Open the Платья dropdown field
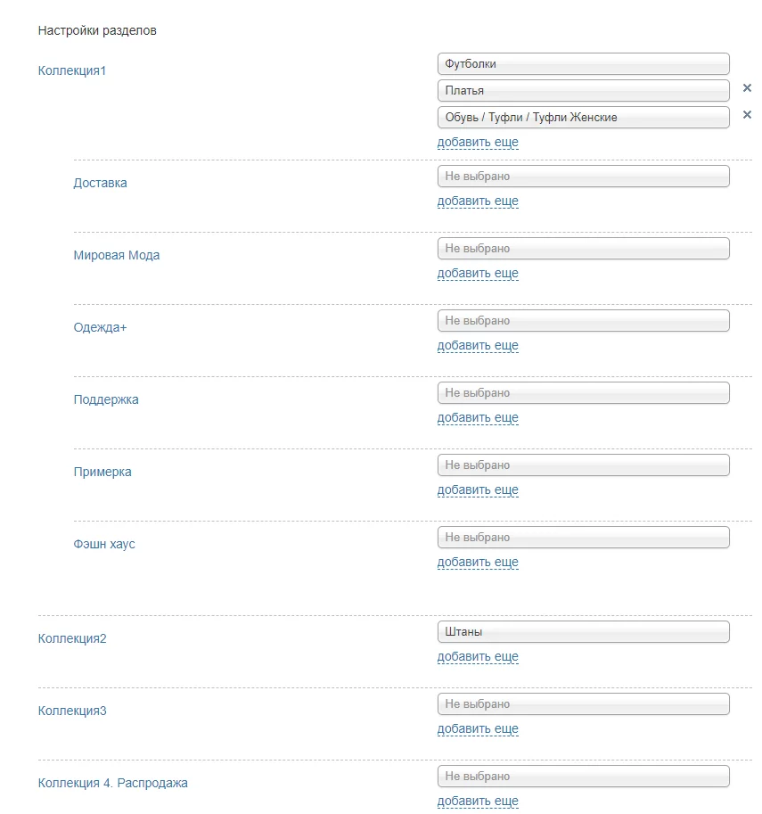762x814 pixels. click(x=583, y=90)
